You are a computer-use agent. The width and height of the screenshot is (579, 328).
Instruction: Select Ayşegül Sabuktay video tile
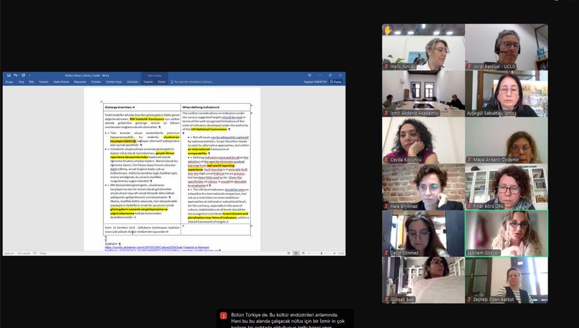coord(506,94)
